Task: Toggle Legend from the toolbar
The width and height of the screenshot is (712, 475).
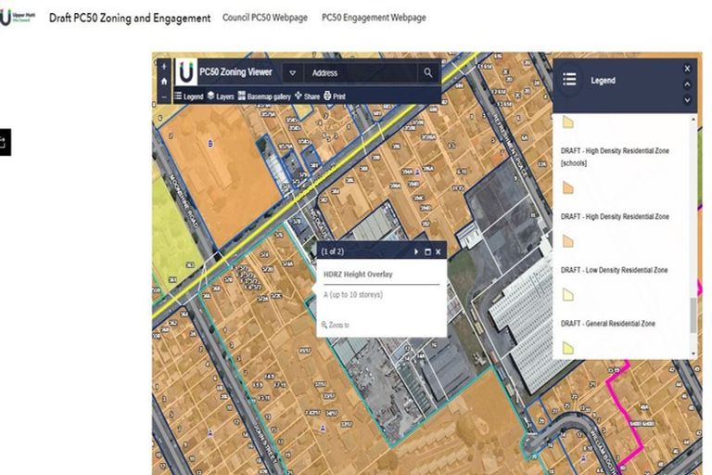Action: click(188, 96)
